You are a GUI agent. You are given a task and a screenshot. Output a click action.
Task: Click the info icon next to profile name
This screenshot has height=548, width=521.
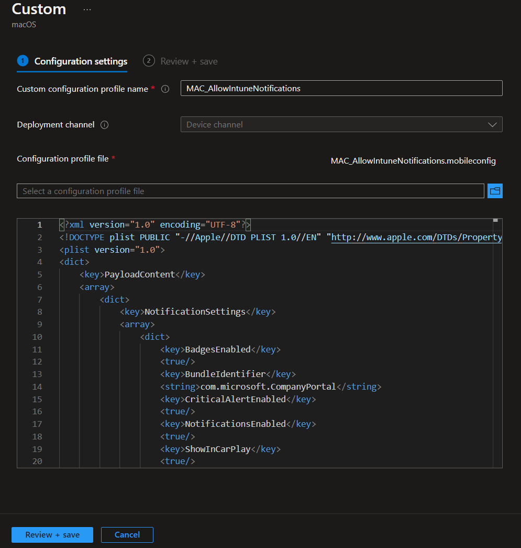click(x=165, y=89)
